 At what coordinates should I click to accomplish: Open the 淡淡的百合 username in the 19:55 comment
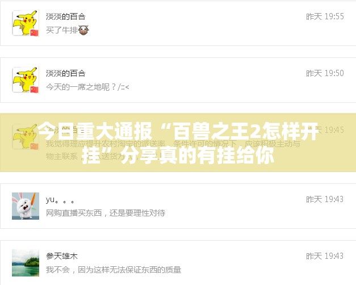click(x=66, y=16)
